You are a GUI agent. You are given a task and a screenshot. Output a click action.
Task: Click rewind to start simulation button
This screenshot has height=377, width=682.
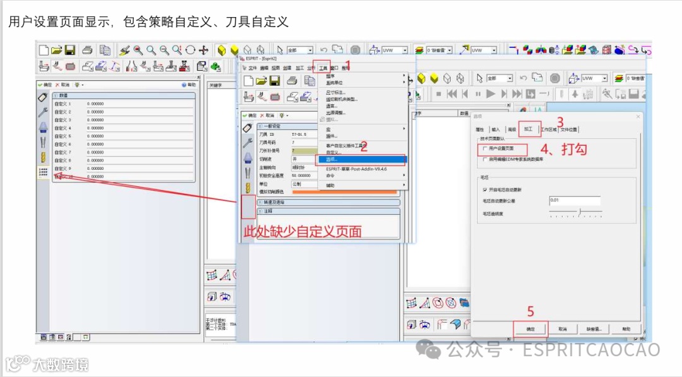click(452, 93)
